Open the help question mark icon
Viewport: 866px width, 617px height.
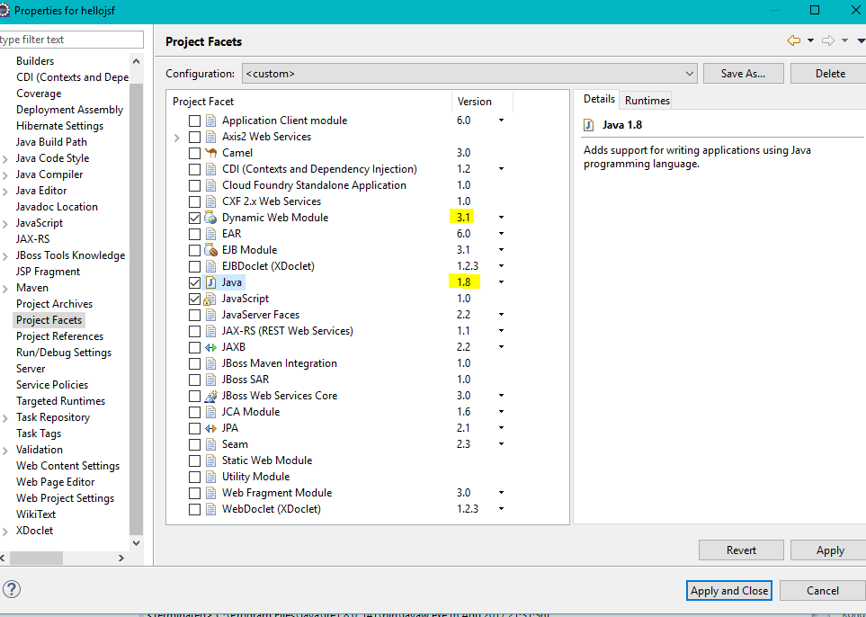click(12, 589)
